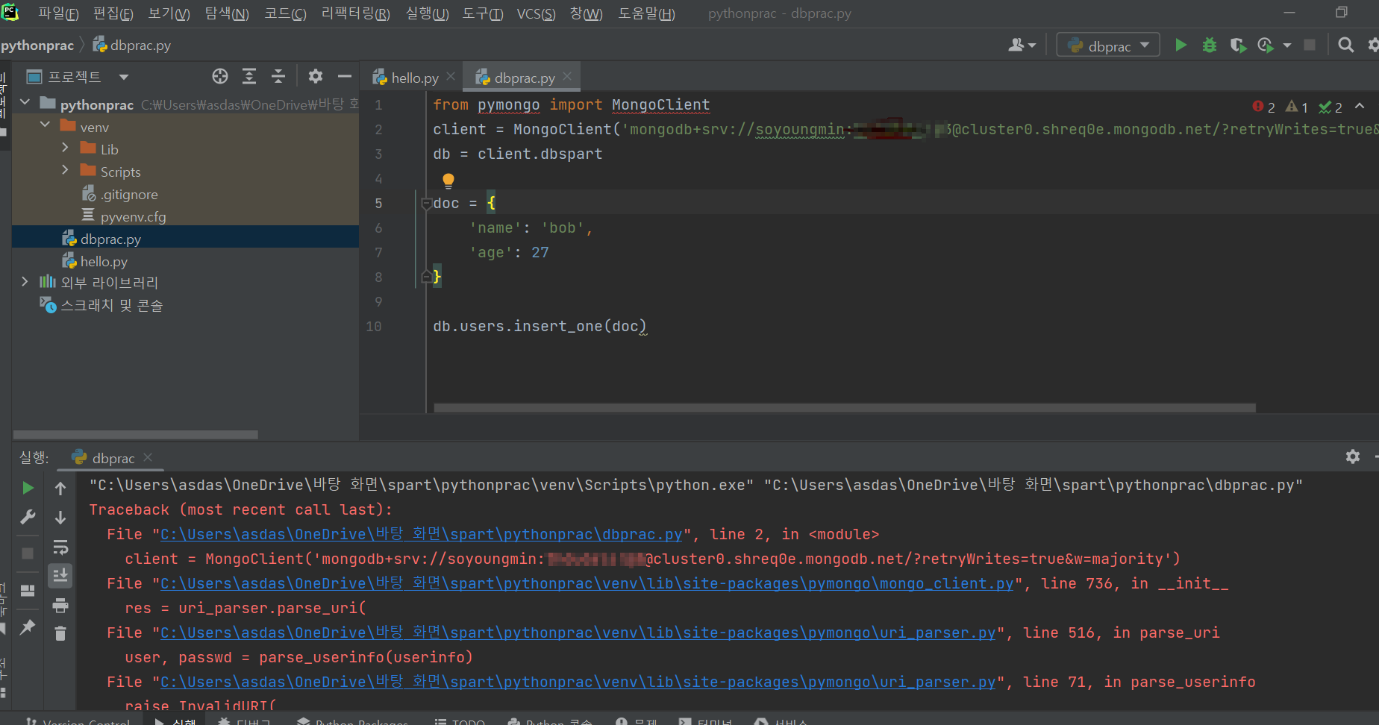Close the hello.py editor tab
Viewport: 1379px width, 725px height.
click(451, 76)
